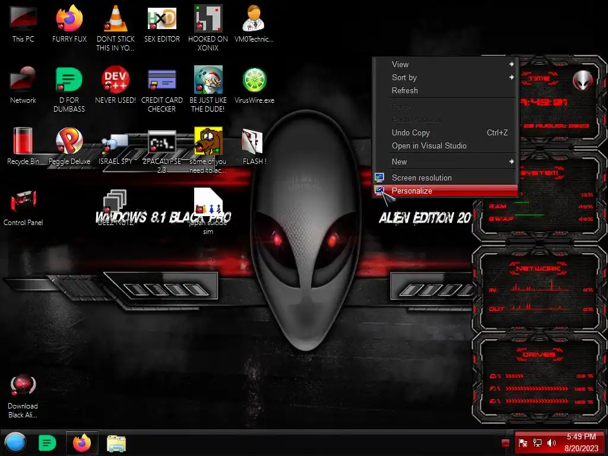This screenshot has width=608, height=456.
Task: Click the SWAP usage row in gadget
Action: [x=541, y=218]
